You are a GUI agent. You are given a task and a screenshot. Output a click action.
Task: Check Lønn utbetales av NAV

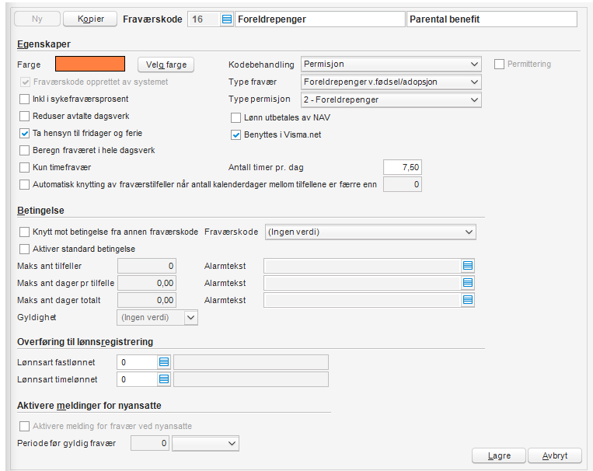(237, 117)
